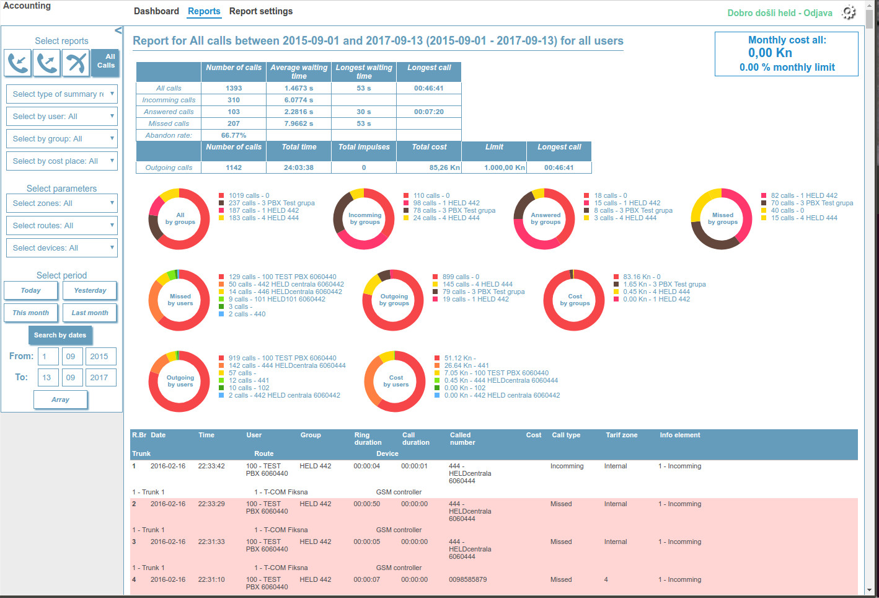This screenshot has width=879, height=598.
Task: Switch to the Dashboard tab
Action: (156, 11)
